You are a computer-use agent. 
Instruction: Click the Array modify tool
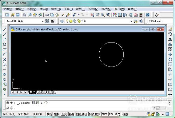tap(170, 49)
